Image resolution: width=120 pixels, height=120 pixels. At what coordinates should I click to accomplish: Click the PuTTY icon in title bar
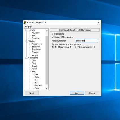point(25,22)
